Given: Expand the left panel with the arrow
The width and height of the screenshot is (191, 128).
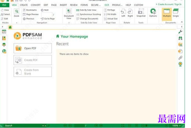Looking at the screenshot, I should tap(2, 27).
